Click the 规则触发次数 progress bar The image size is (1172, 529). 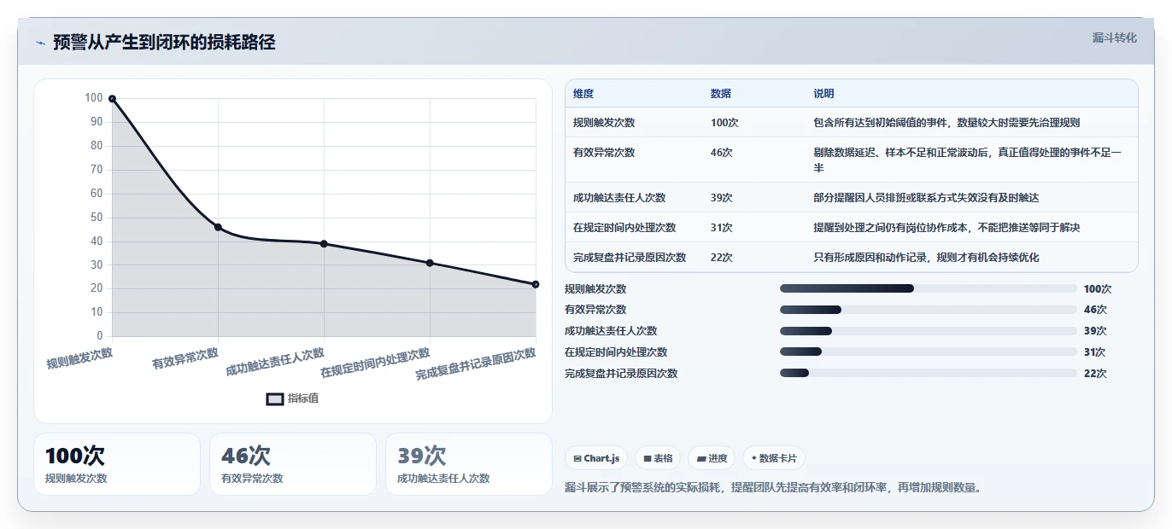(x=929, y=288)
